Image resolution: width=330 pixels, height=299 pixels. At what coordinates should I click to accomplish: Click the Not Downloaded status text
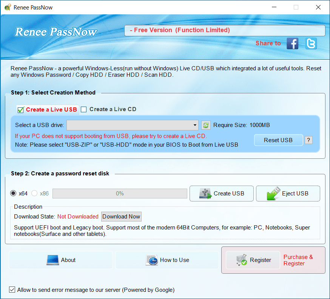tap(78, 217)
